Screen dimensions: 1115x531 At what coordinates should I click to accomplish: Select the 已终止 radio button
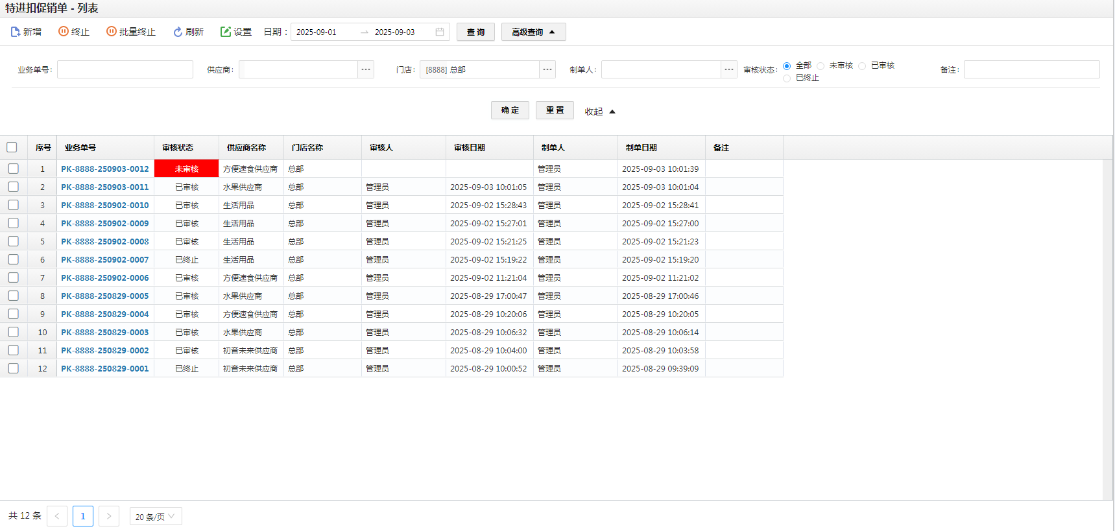pos(787,78)
